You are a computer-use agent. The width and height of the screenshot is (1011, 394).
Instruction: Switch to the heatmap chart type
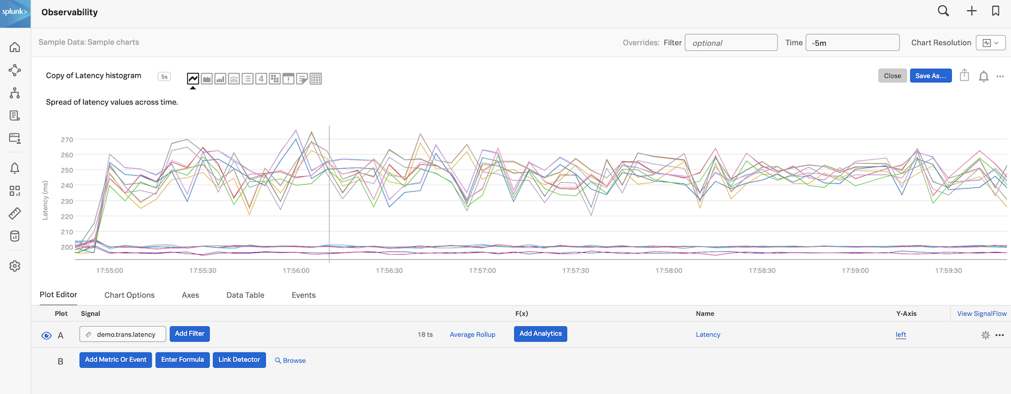click(275, 79)
